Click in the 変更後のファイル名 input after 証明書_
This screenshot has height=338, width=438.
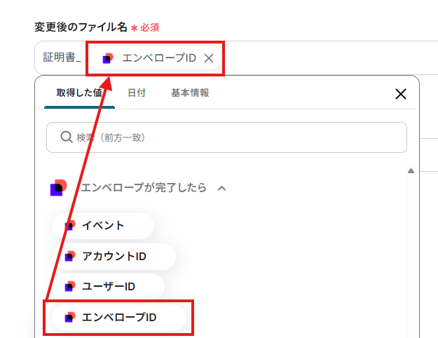[x=315, y=58]
